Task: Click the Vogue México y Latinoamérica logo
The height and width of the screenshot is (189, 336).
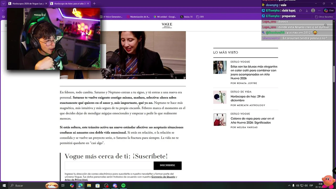Action: tap(167, 25)
